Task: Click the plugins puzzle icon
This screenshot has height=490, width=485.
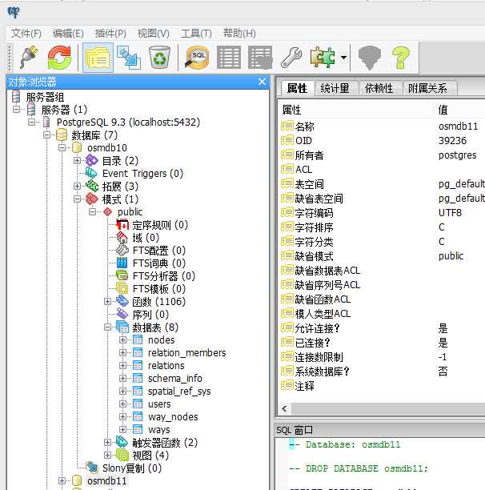Action: tap(323, 57)
